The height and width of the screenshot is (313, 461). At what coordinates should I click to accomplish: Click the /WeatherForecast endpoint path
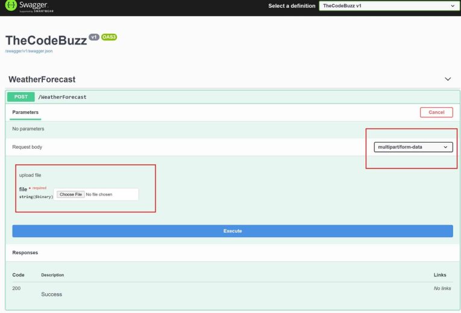coord(62,97)
